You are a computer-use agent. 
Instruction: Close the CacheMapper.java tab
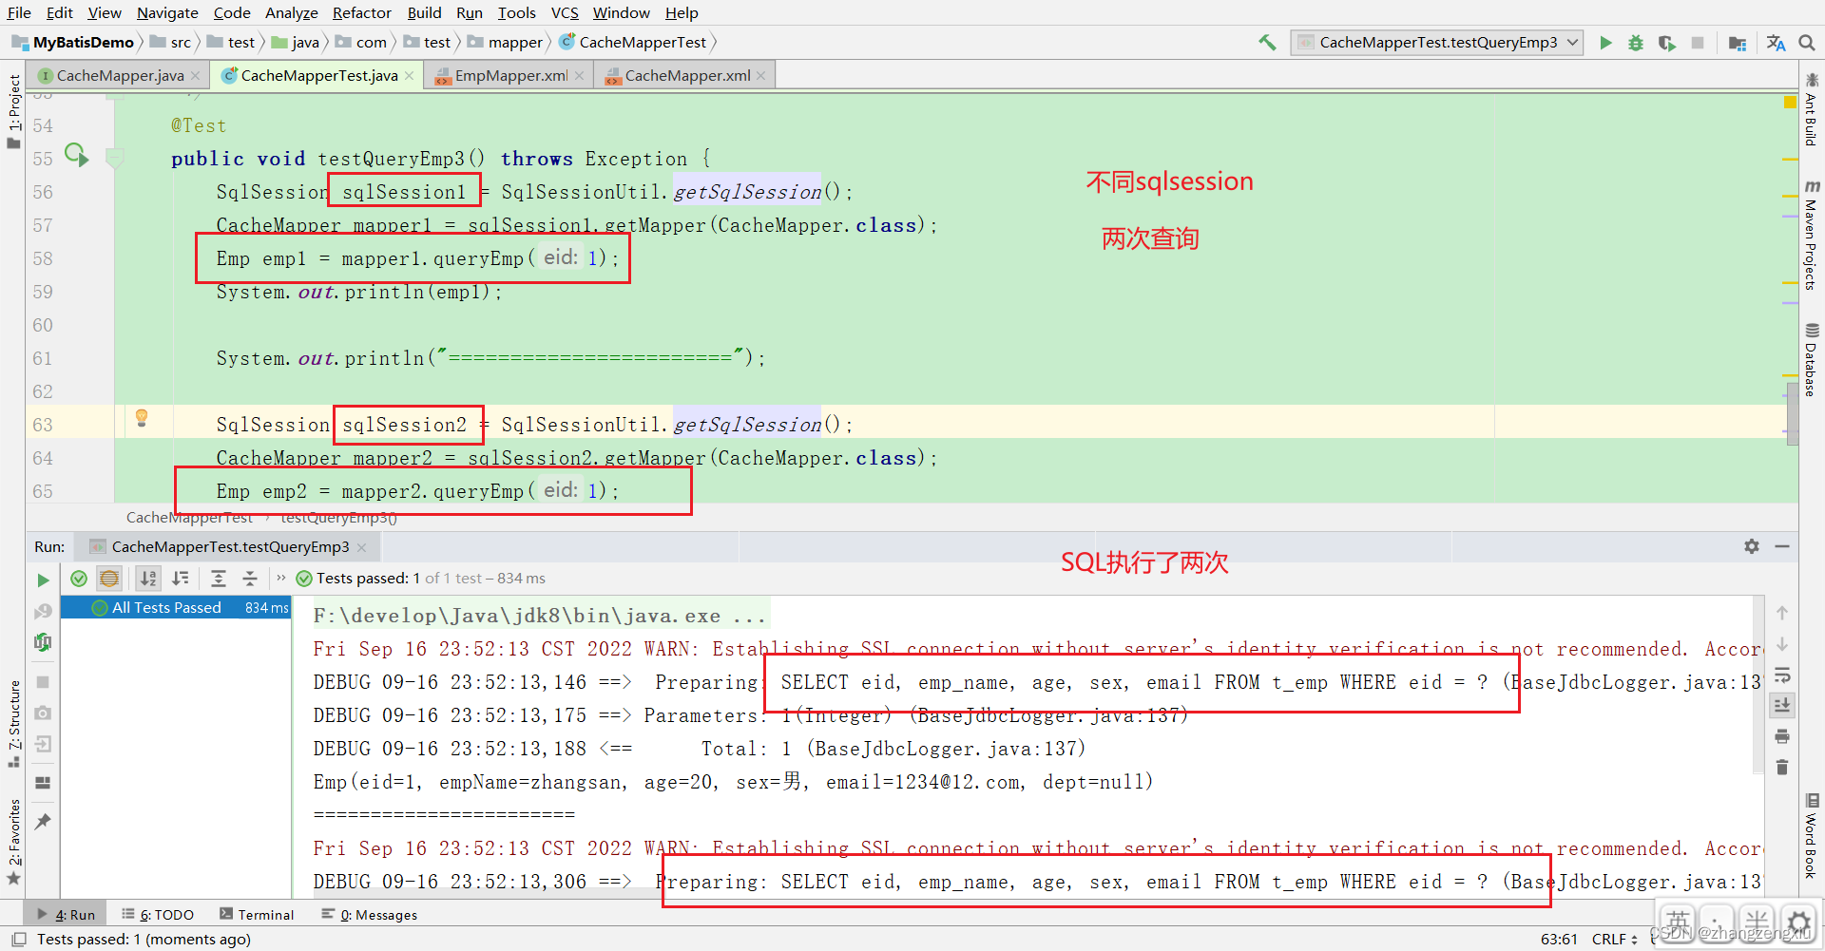pyautogui.click(x=196, y=75)
